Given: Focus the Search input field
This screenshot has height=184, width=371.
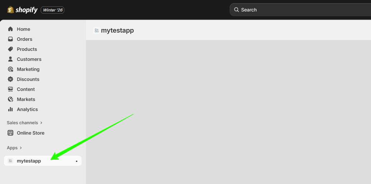Looking at the screenshot, I should coord(300,10).
